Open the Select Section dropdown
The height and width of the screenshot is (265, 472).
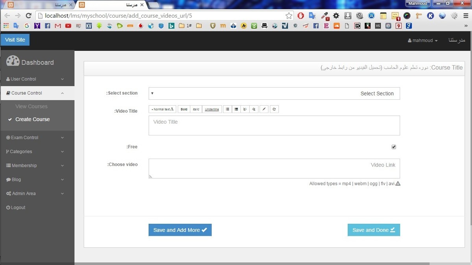point(274,93)
